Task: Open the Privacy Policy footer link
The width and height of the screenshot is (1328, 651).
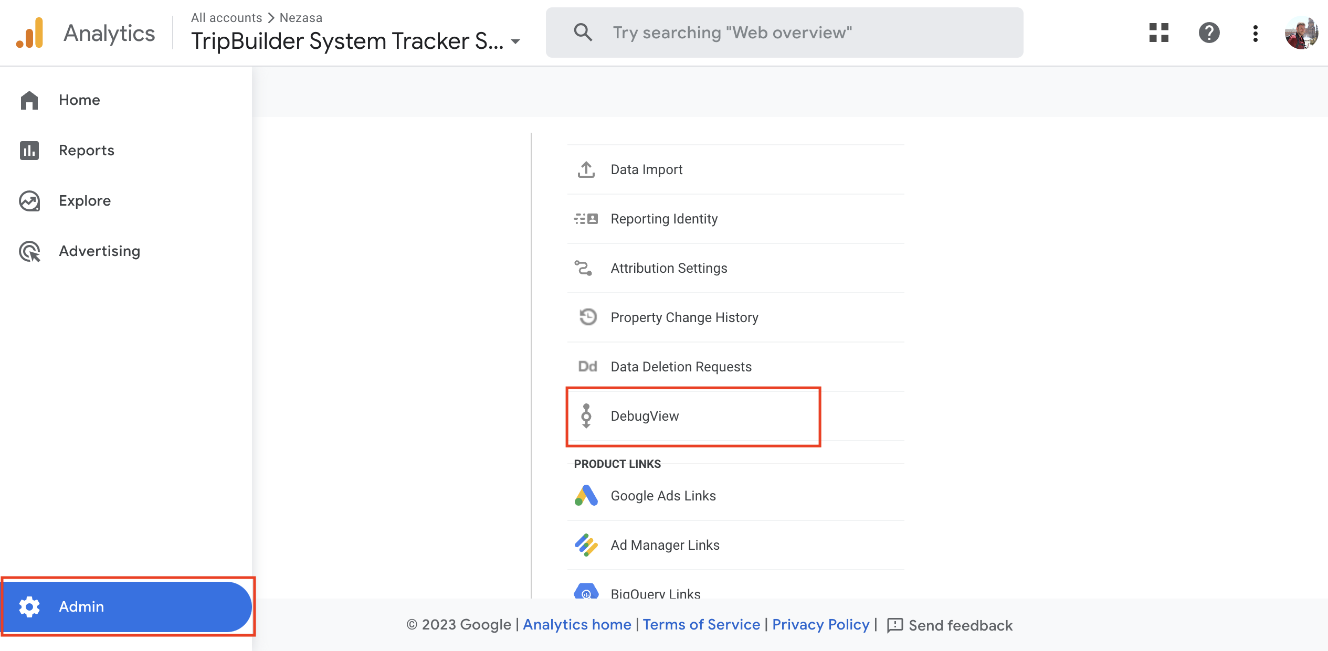Action: pyautogui.click(x=820, y=625)
